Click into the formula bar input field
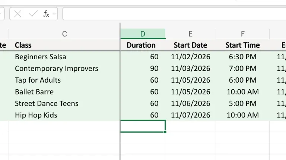286x160 pixels. [x=174, y=14]
